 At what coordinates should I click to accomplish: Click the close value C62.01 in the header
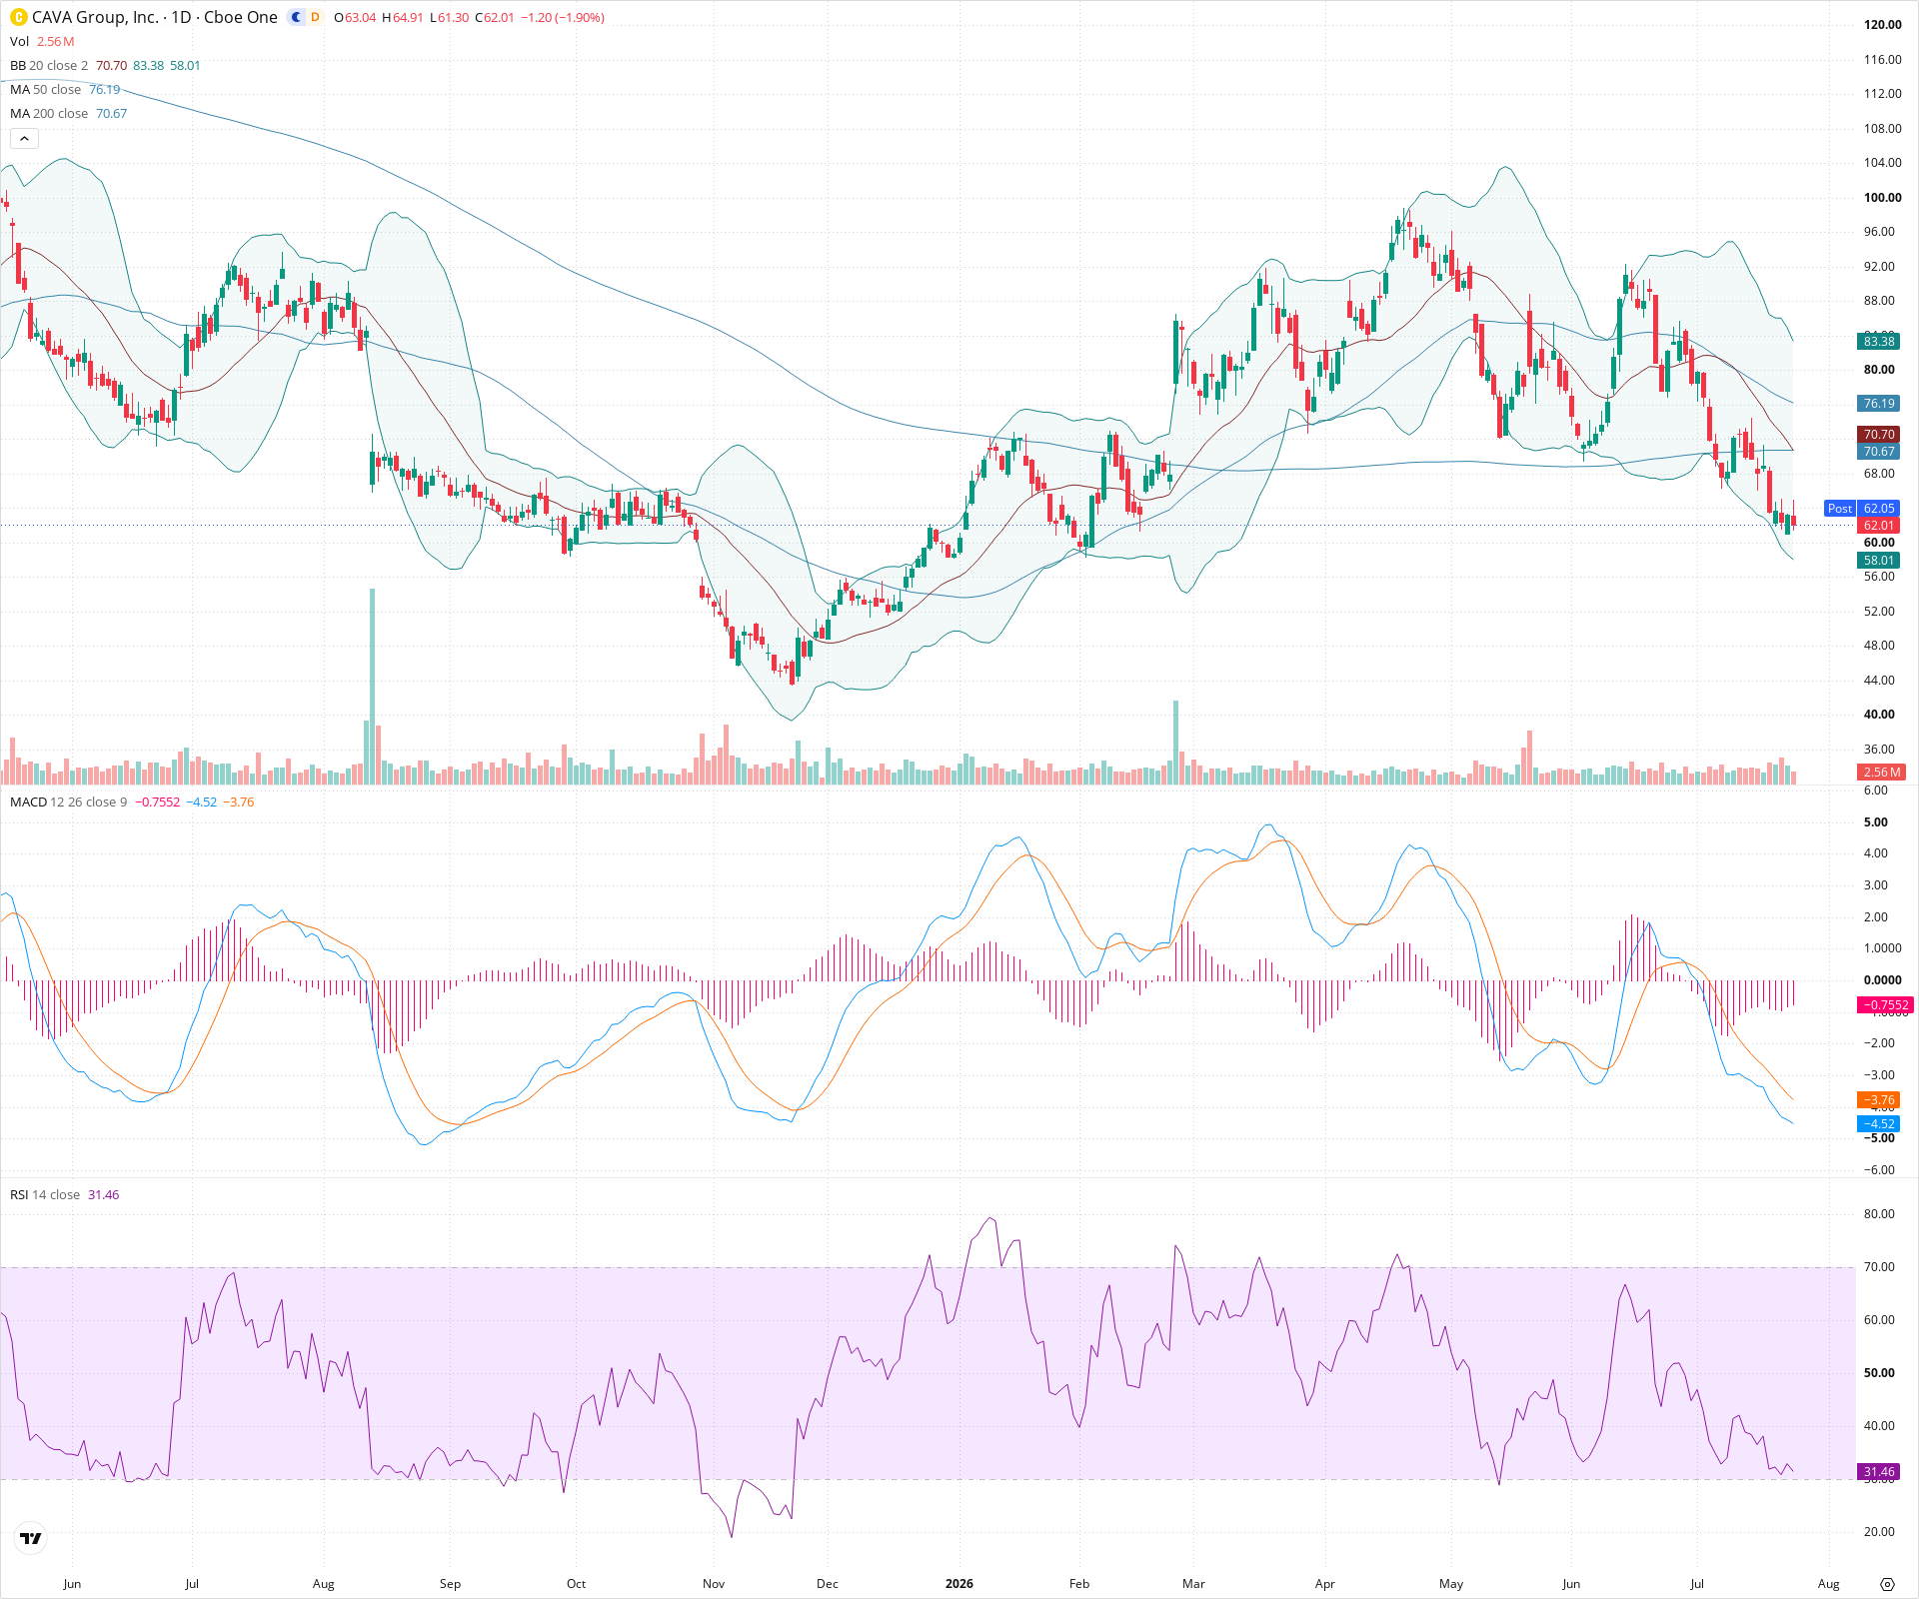pyautogui.click(x=494, y=17)
